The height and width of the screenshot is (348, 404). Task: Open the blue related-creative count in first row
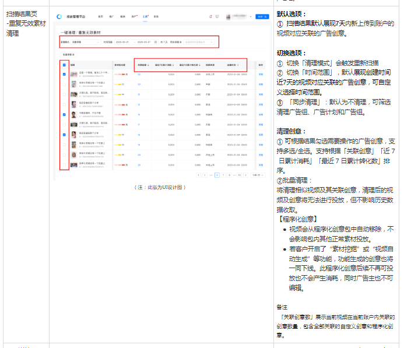pos(139,74)
